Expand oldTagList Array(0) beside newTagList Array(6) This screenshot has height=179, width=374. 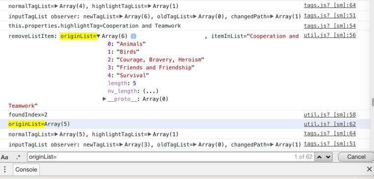click(x=195, y=16)
